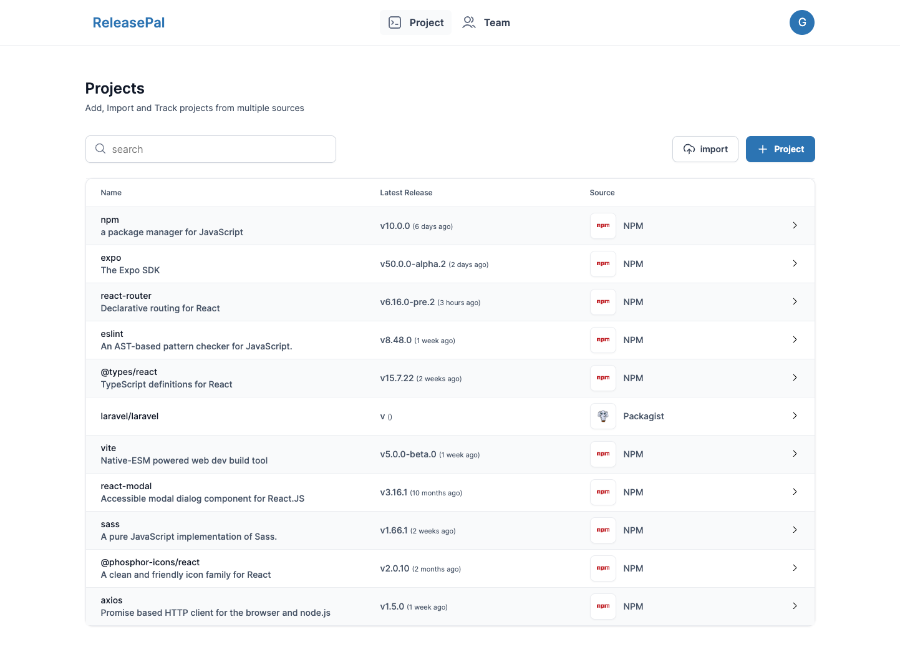Click the import button

tap(705, 149)
